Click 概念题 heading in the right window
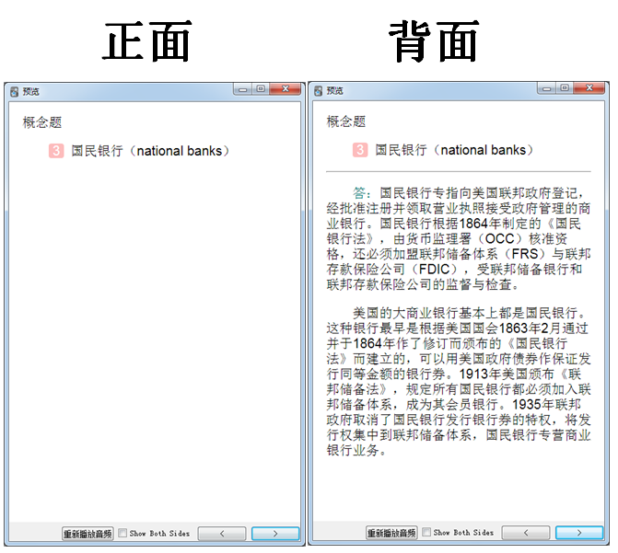Screen dimensions: 618x553 click(346, 121)
